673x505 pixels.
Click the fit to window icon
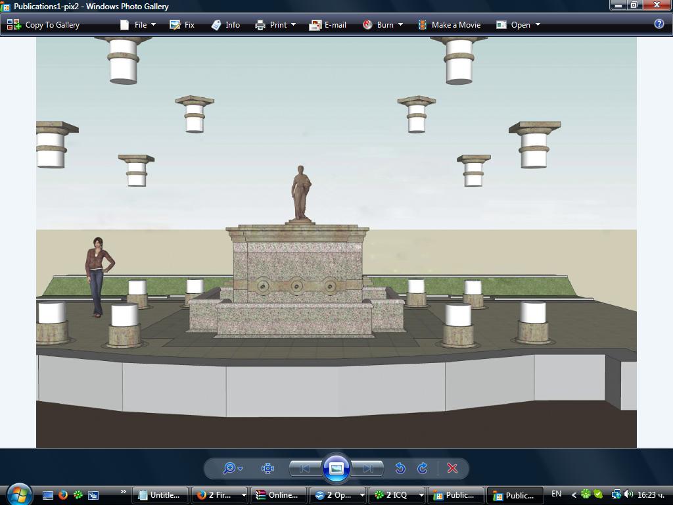(268, 468)
